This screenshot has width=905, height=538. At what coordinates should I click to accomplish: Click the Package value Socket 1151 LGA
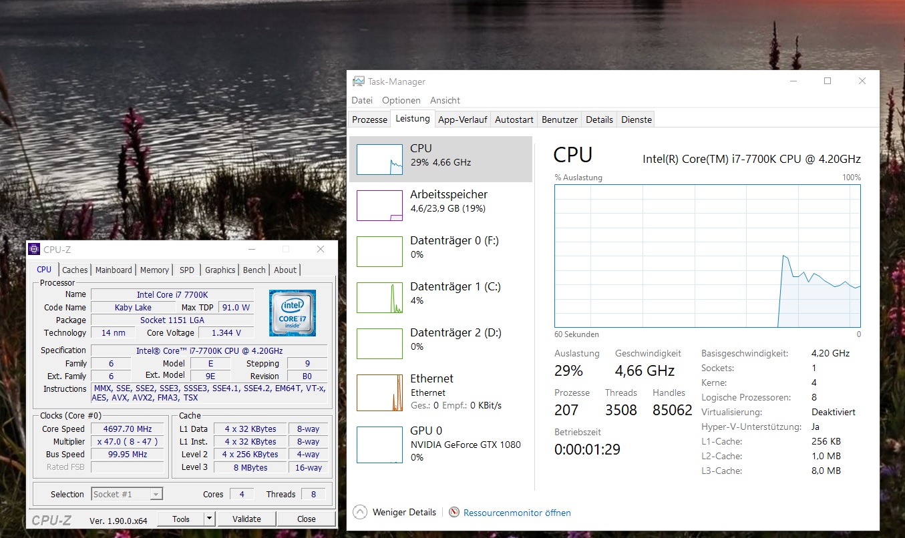point(172,320)
